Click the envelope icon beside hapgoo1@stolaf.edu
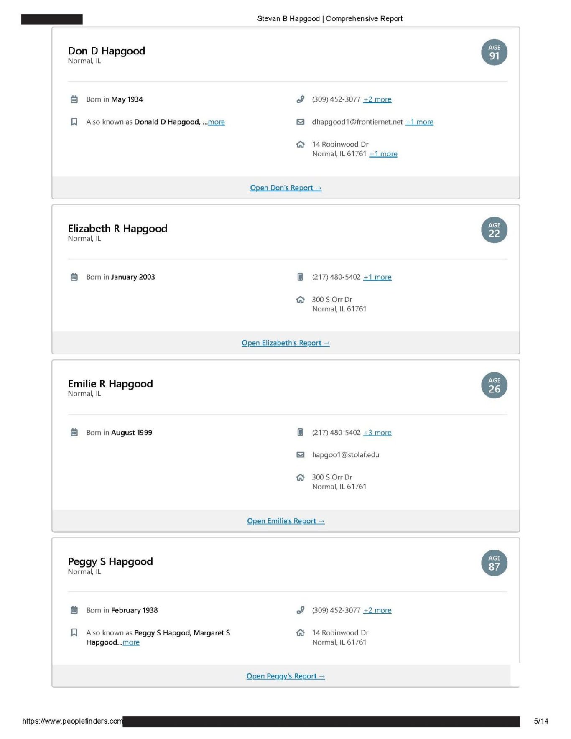The height and width of the screenshot is (739, 571). tap(300, 455)
